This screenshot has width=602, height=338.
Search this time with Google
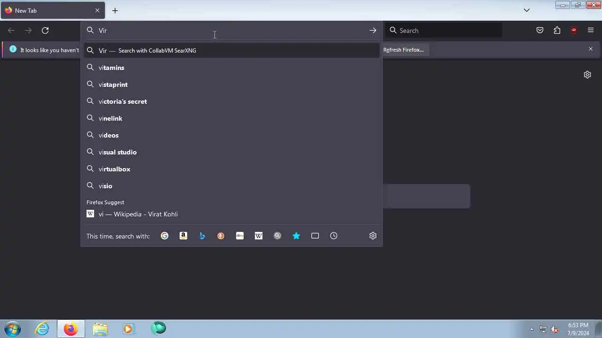tap(165, 236)
